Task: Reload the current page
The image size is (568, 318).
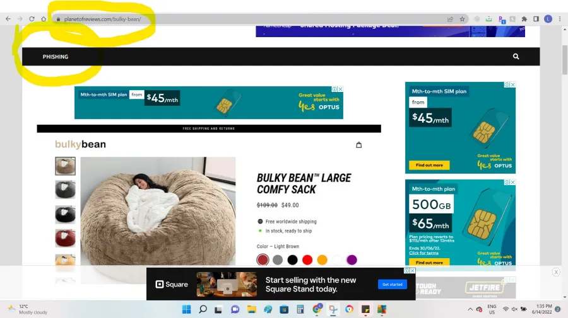Action: tap(32, 19)
